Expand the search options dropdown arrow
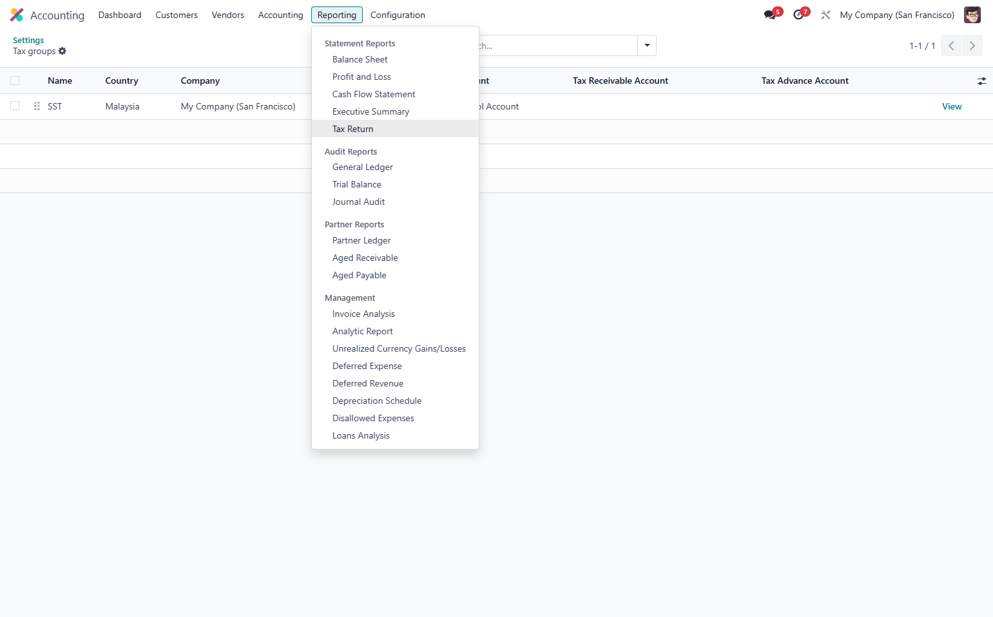This screenshot has width=993, height=617. [647, 46]
